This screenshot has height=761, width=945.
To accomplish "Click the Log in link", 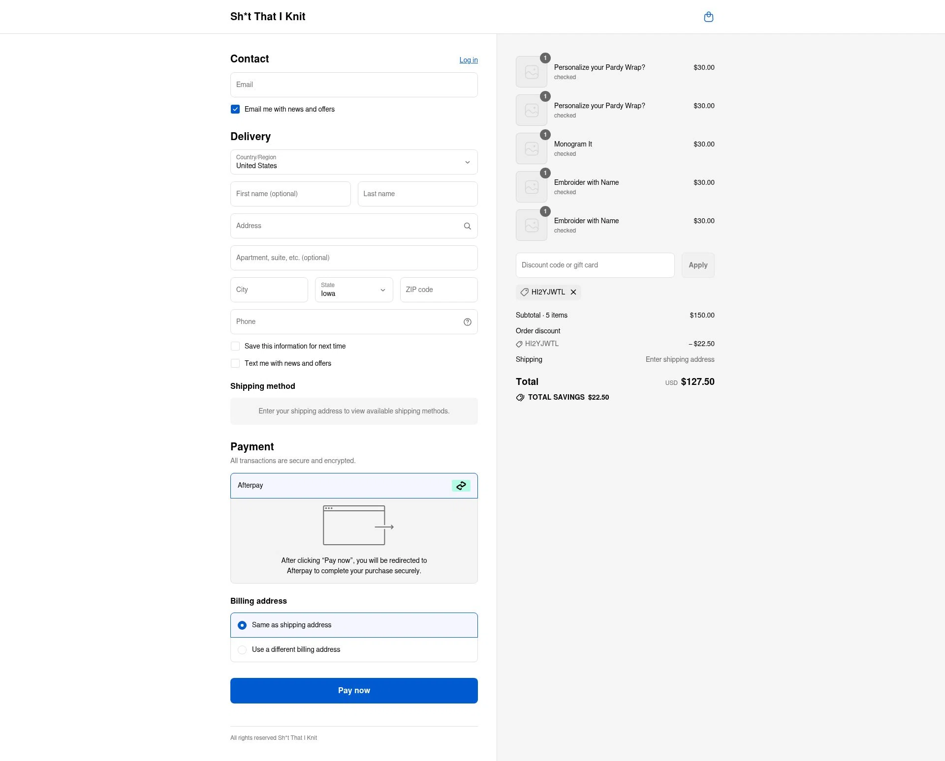I will 468,59.
